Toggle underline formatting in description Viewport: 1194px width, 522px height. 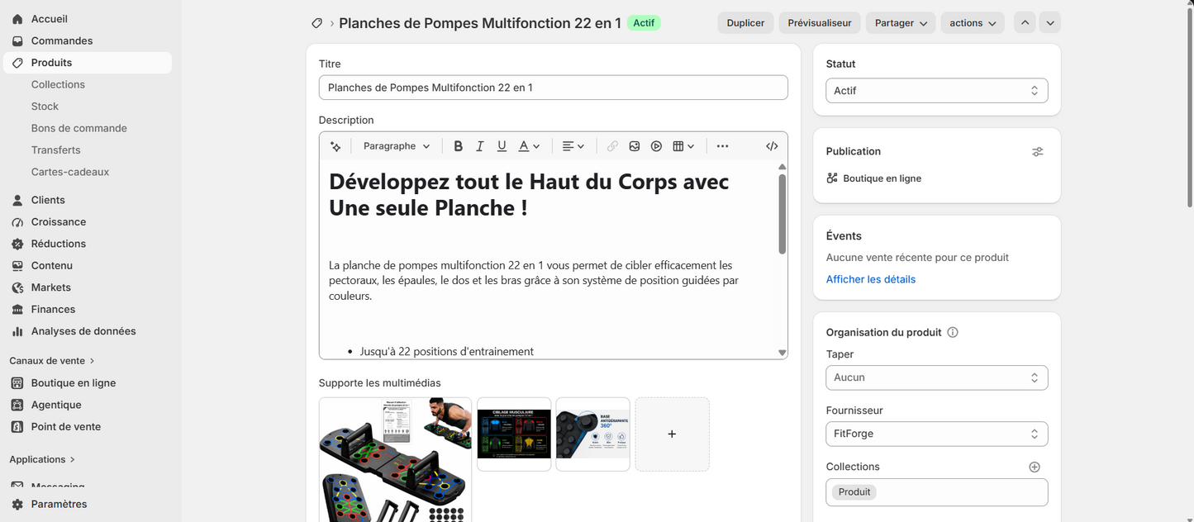(502, 146)
